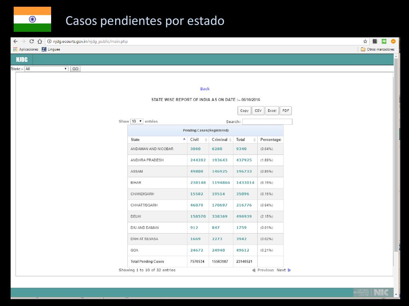This screenshot has height=306, width=409.
Task: Export the table to Excel
Action: pos(272,111)
